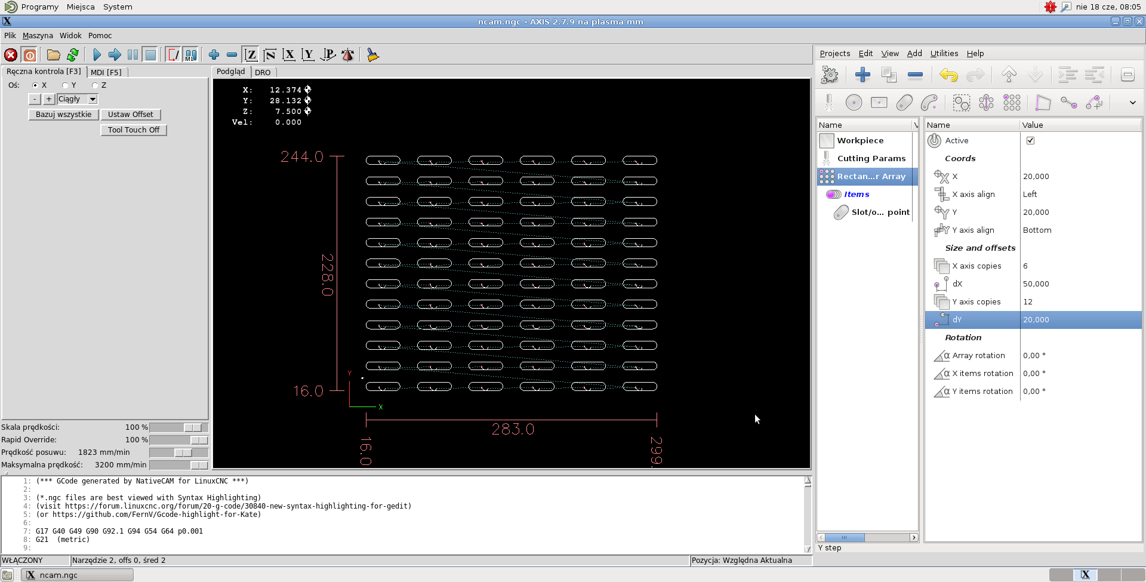Select the X side view icon
Image resolution: width=1146 pixels, height=582 pixels.
pyautogui.click(x=289, y=55)
